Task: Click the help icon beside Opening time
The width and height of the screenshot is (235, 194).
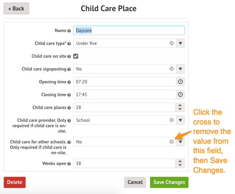Action: (69, 82)
